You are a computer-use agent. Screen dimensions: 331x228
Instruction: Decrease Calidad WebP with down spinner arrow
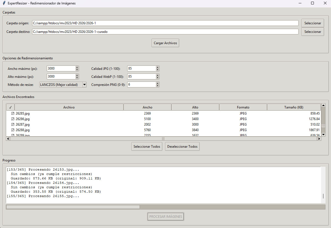click(x=157, y=78)
